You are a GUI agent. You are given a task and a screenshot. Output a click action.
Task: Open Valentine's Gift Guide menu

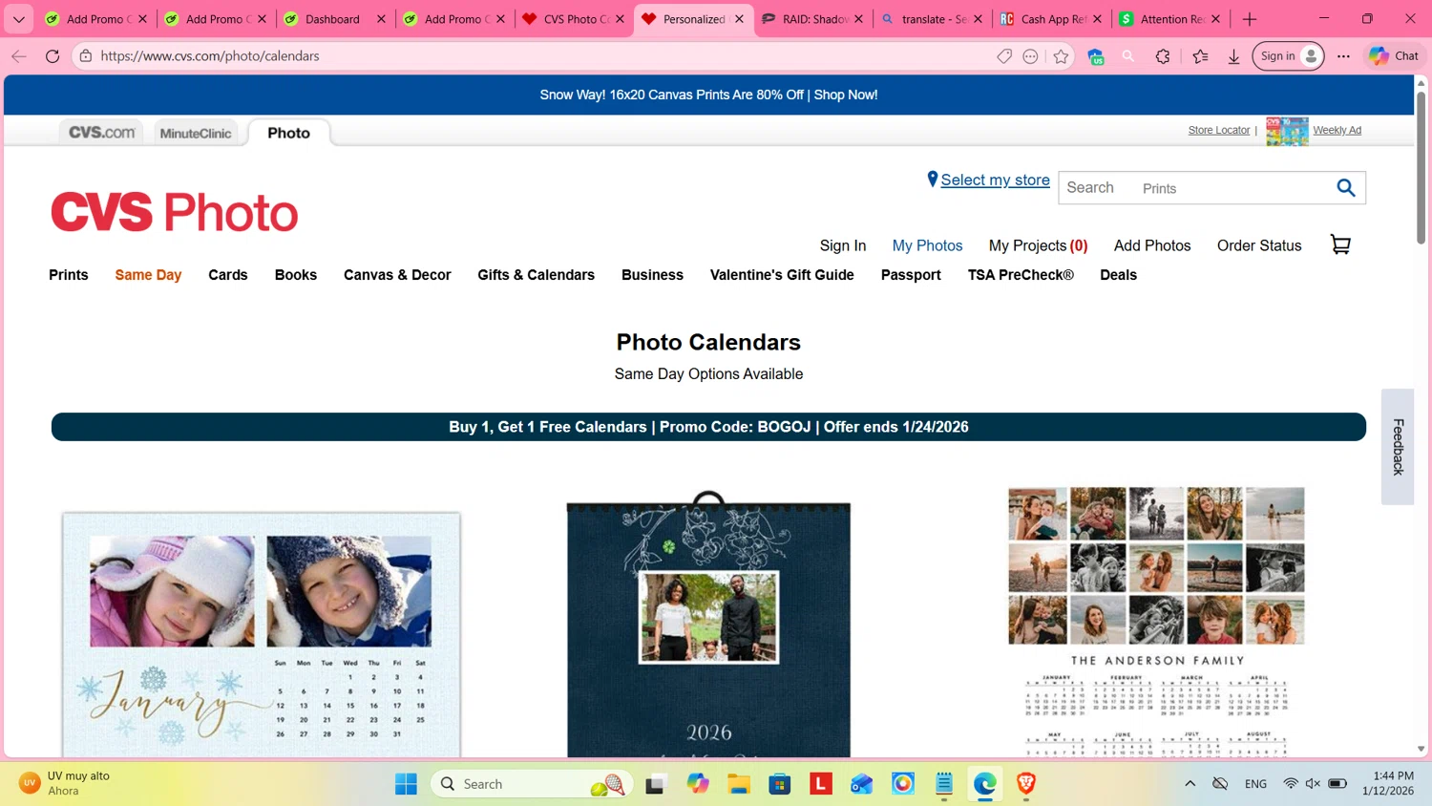click(x=782, y=275)
